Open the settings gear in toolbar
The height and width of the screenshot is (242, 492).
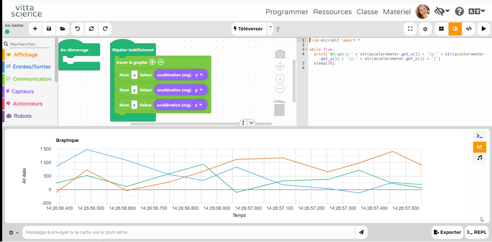[x=425, y=29]
